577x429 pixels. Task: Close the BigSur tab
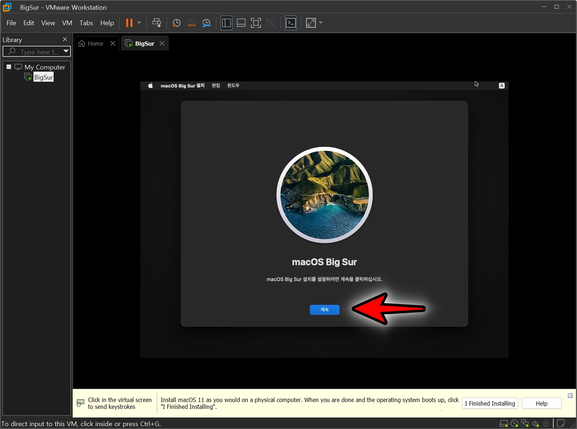click(162, 44)
